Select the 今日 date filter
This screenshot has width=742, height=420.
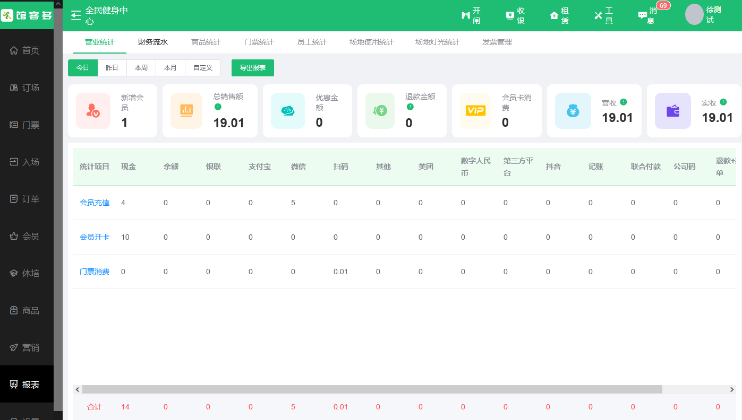click(83, 68)
